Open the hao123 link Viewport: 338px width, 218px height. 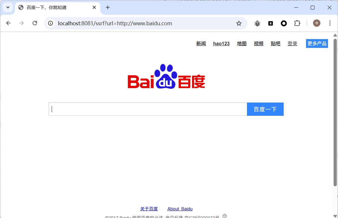coord(221,43)
